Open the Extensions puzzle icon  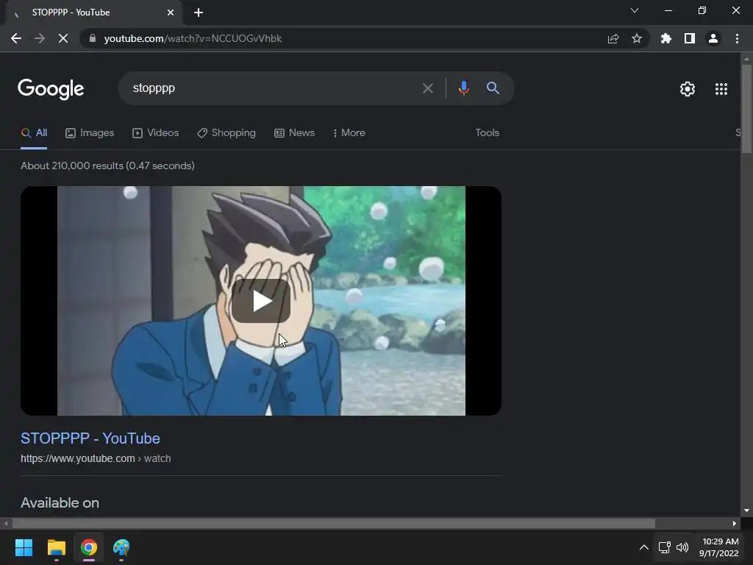(665, 38)
